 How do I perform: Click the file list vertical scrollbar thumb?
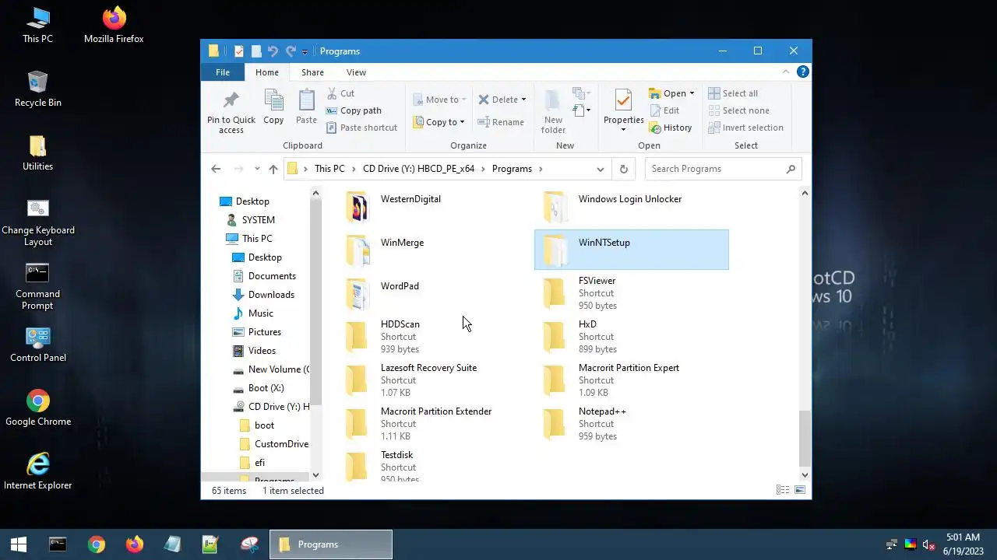805,438
